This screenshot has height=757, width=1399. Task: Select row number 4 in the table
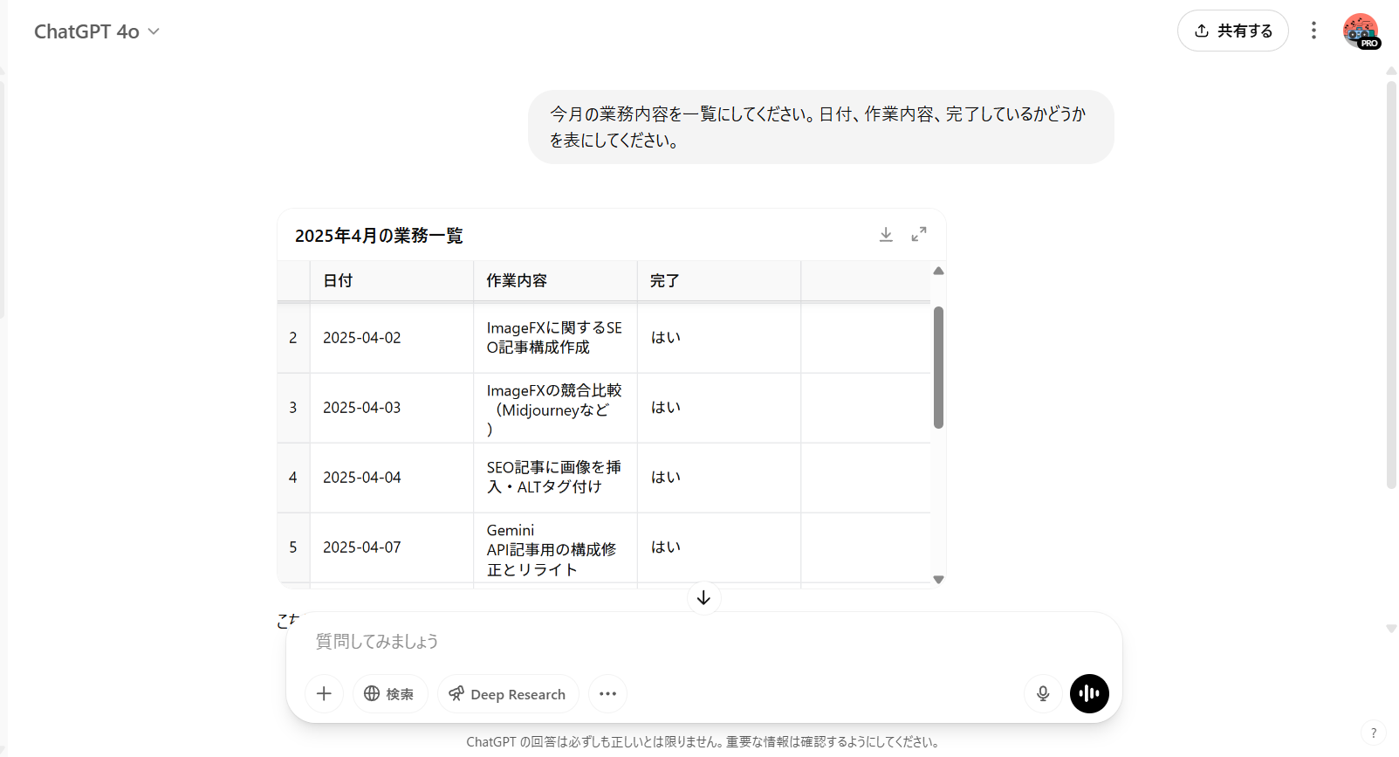[293, 478]
